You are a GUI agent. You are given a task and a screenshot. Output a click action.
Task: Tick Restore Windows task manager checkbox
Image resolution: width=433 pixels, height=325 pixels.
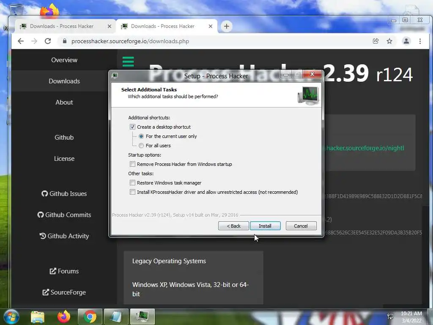pos(132,183)
